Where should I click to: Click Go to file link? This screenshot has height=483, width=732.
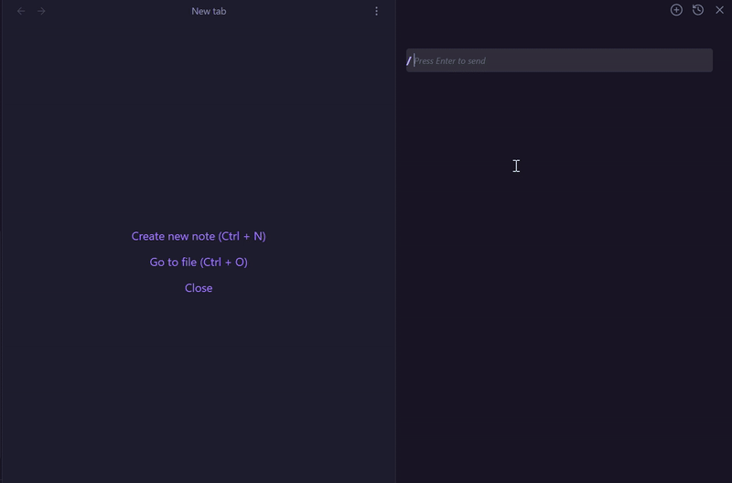point(199,263)
